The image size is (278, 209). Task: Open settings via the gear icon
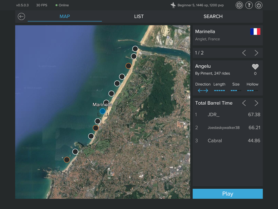tap(239, 5)
